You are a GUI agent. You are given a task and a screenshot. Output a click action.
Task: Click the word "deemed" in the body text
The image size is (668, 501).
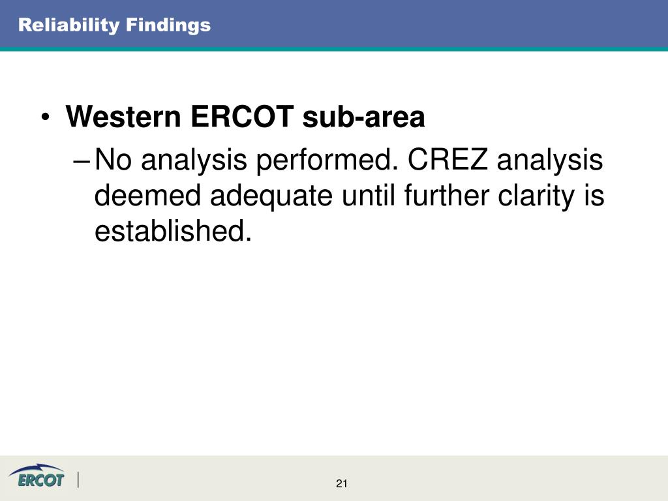pos(147,196)
